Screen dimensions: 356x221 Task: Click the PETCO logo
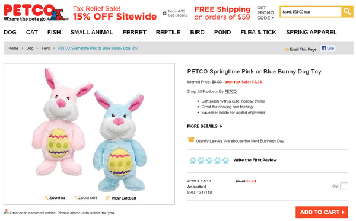point(36,12)
